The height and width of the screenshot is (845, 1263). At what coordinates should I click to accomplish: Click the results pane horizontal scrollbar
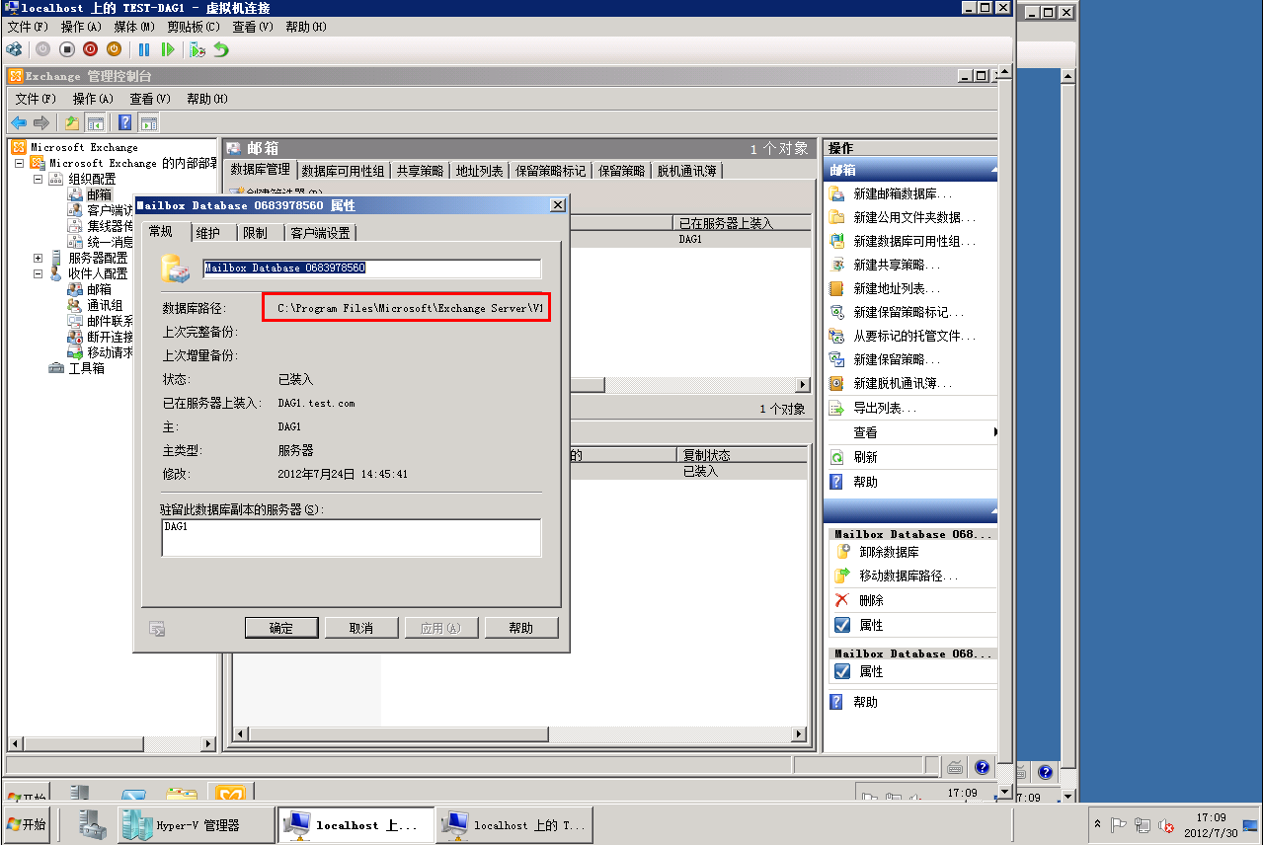click(521, 734)
